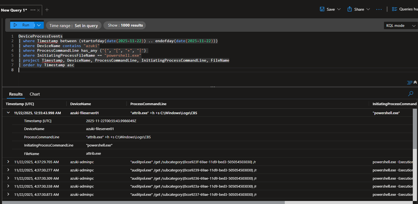Expand the Share options chevron
Screen dimensions: 418x204
pyautogui.click(x=368, y=9)
